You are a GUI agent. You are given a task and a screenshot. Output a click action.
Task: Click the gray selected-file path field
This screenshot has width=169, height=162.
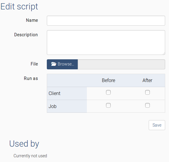point(121,64)
